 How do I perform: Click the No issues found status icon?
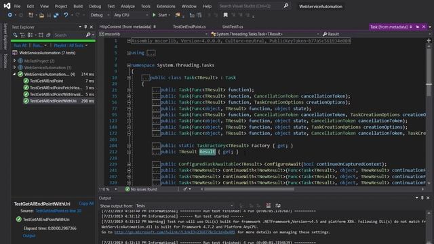pyautogui.click(x=127, y=189)
